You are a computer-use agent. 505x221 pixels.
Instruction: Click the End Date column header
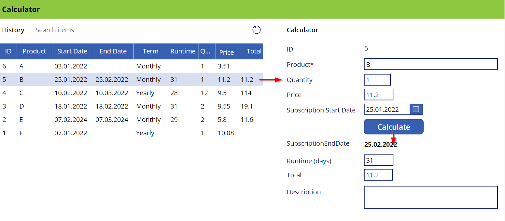click(x=113, y=51)
